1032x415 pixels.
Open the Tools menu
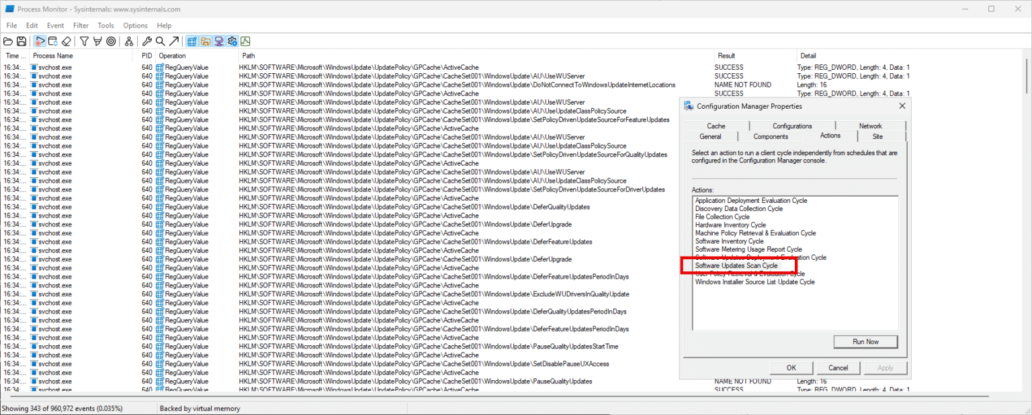[105, 25]
